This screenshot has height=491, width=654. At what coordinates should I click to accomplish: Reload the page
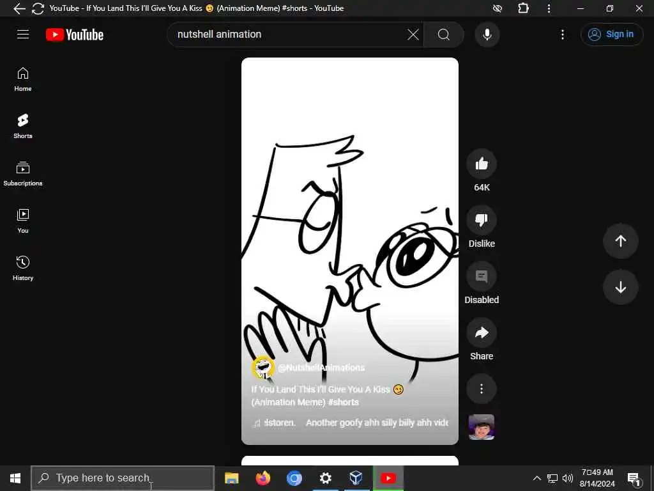pyautogui.click(x=38, y=8)
